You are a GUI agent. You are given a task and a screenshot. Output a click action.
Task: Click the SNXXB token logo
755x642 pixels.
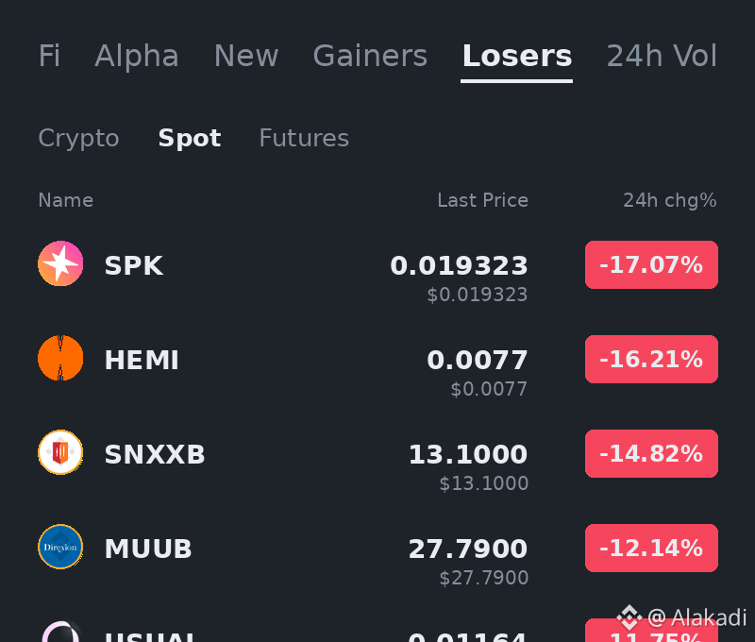[x=60, y=452]
